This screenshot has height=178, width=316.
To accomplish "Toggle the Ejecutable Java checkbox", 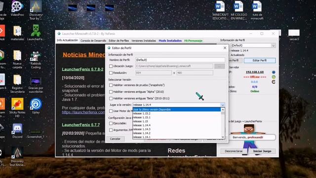I will pyautogui.click(x=111, y=123).
